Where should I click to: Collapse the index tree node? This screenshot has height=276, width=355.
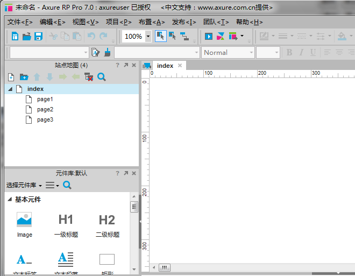10,89
